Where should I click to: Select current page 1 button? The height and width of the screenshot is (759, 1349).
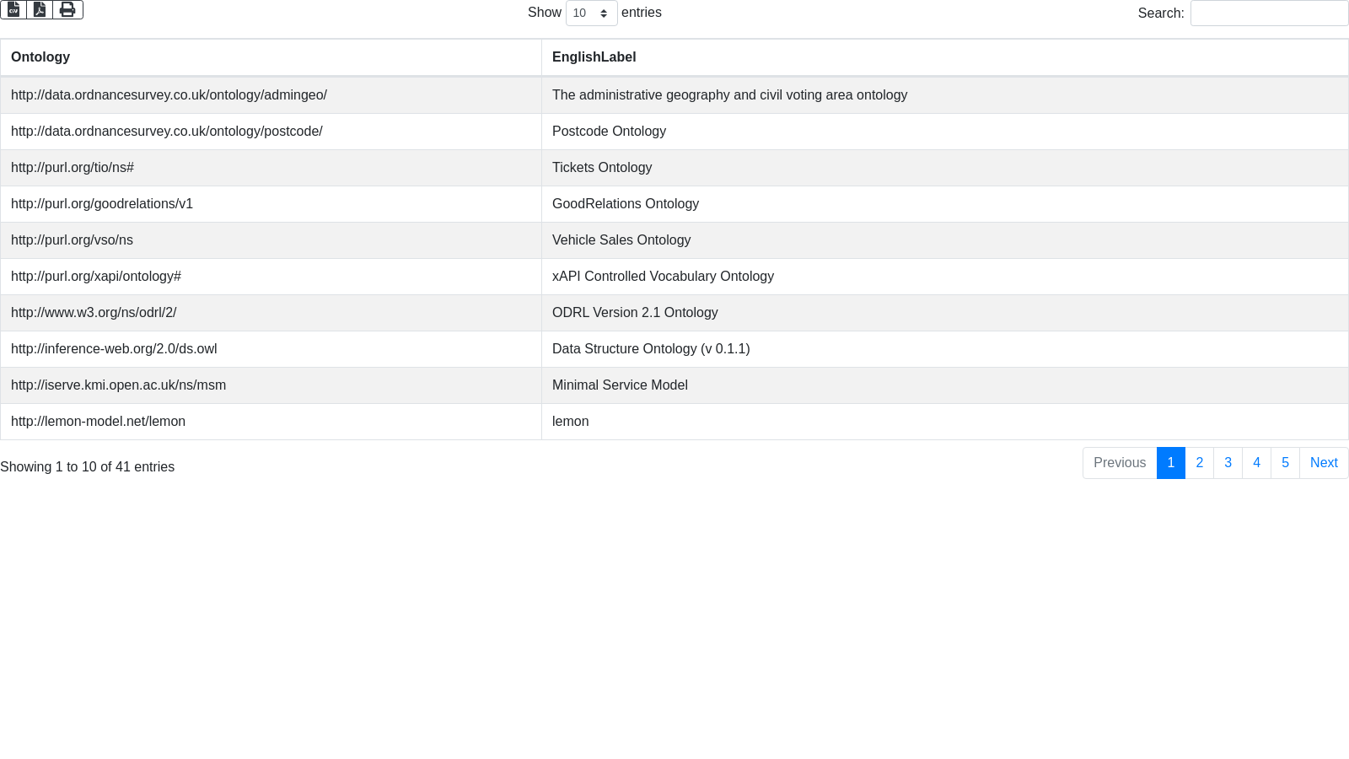coord(1170,463)
